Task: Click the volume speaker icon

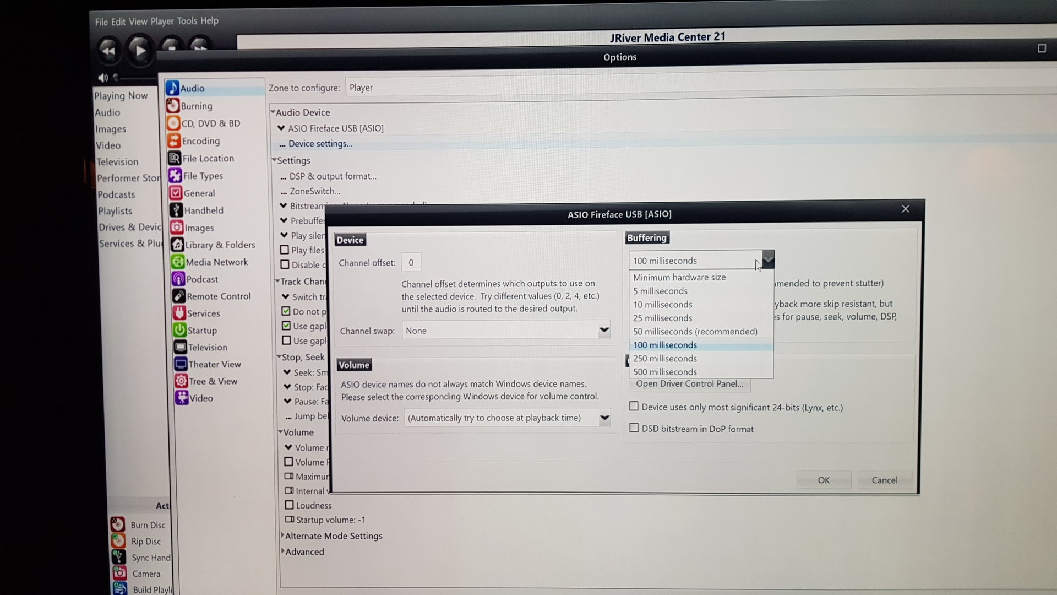Action: point(103,78)
